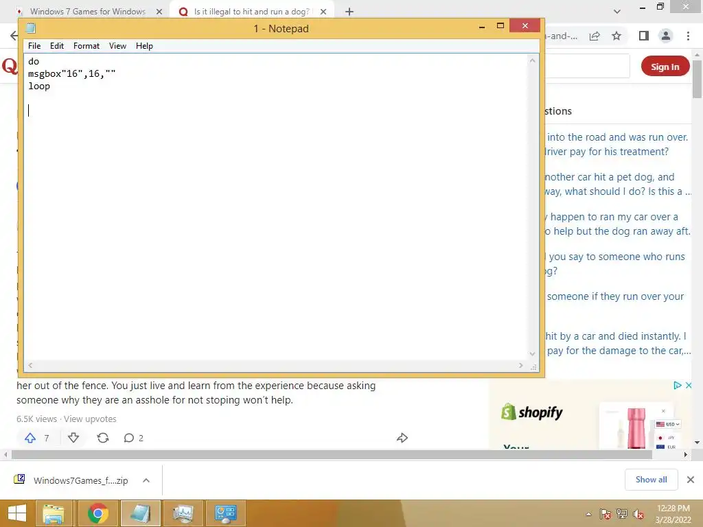This screenshot has width=703, height=527.
Task: Click the reshare circular arrows icon
Action: pos(103,438)
